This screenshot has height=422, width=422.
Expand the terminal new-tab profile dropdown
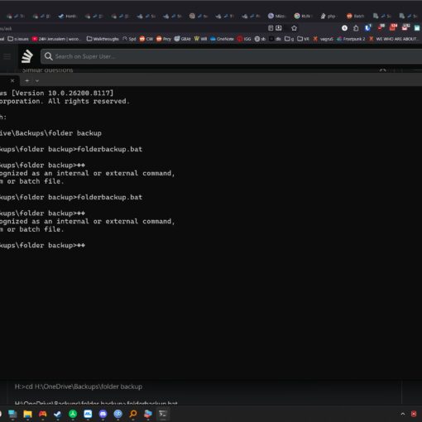37,81
